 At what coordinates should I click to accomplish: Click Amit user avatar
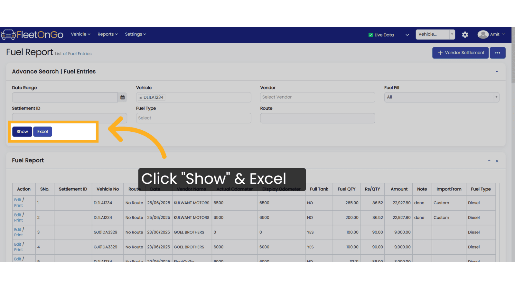click(x=483, y=34)
